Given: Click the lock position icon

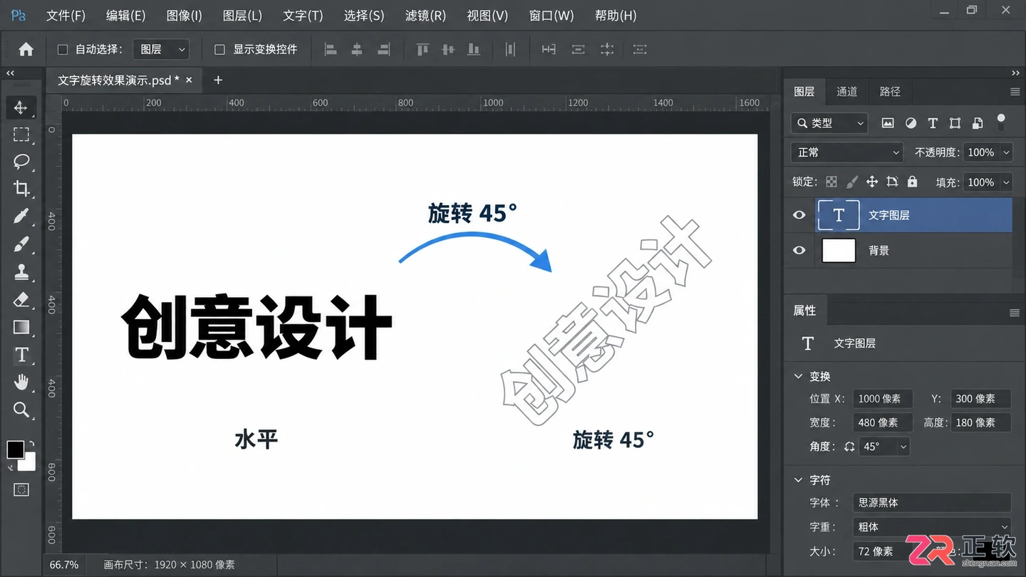Looking at the screenshot, I should point(871,182).
